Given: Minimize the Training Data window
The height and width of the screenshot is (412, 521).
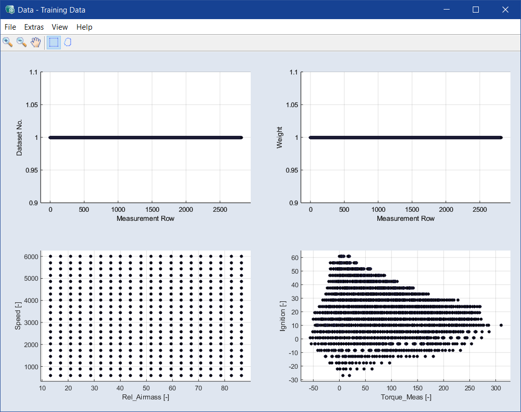Looking at the screenshot, I should point(446,10).
